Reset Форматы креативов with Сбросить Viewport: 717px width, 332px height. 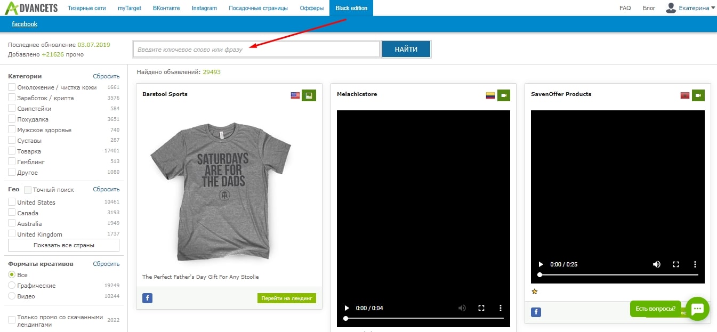coord(106,264)
